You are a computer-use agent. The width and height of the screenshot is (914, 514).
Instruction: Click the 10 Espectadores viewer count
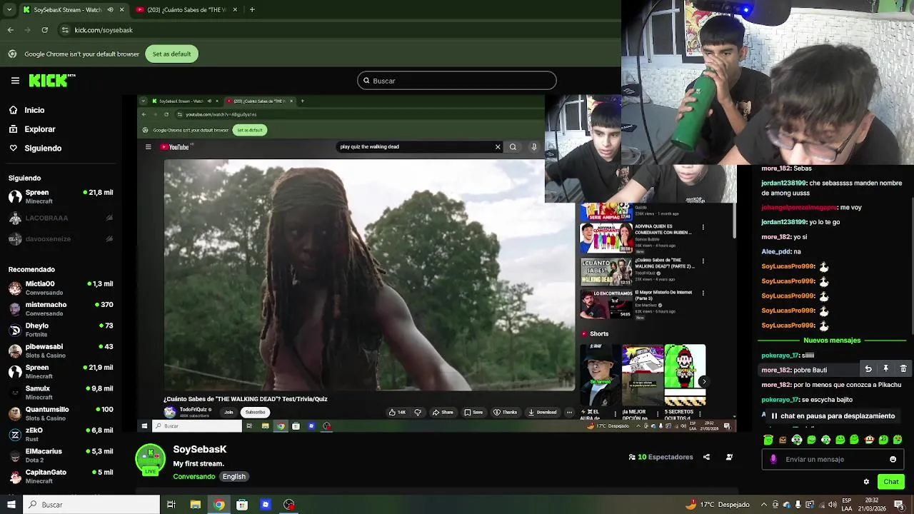[661, 457]
